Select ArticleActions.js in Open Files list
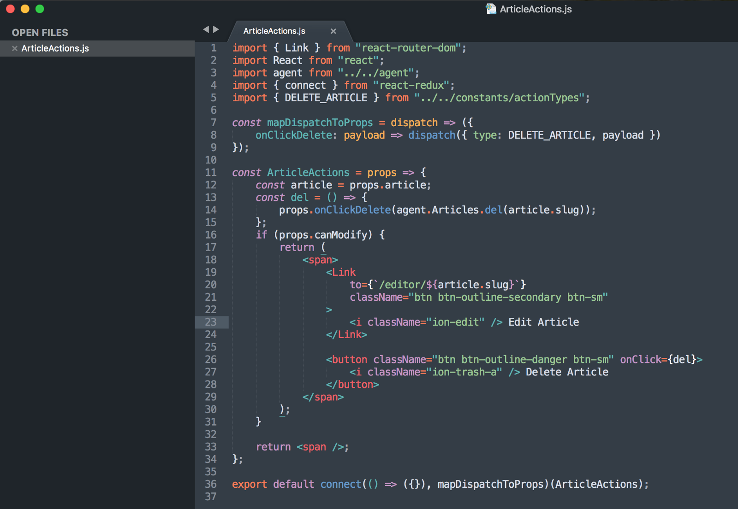This screenshot has height=509, width=738. [55, 48]
